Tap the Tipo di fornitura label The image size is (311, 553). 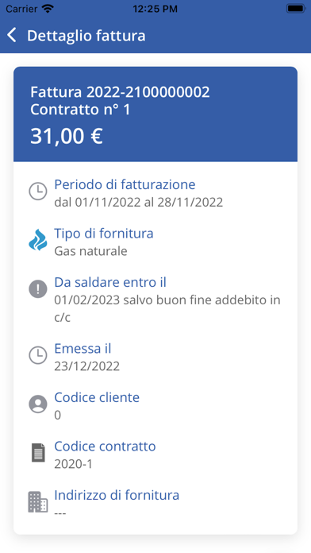(104, 234)
